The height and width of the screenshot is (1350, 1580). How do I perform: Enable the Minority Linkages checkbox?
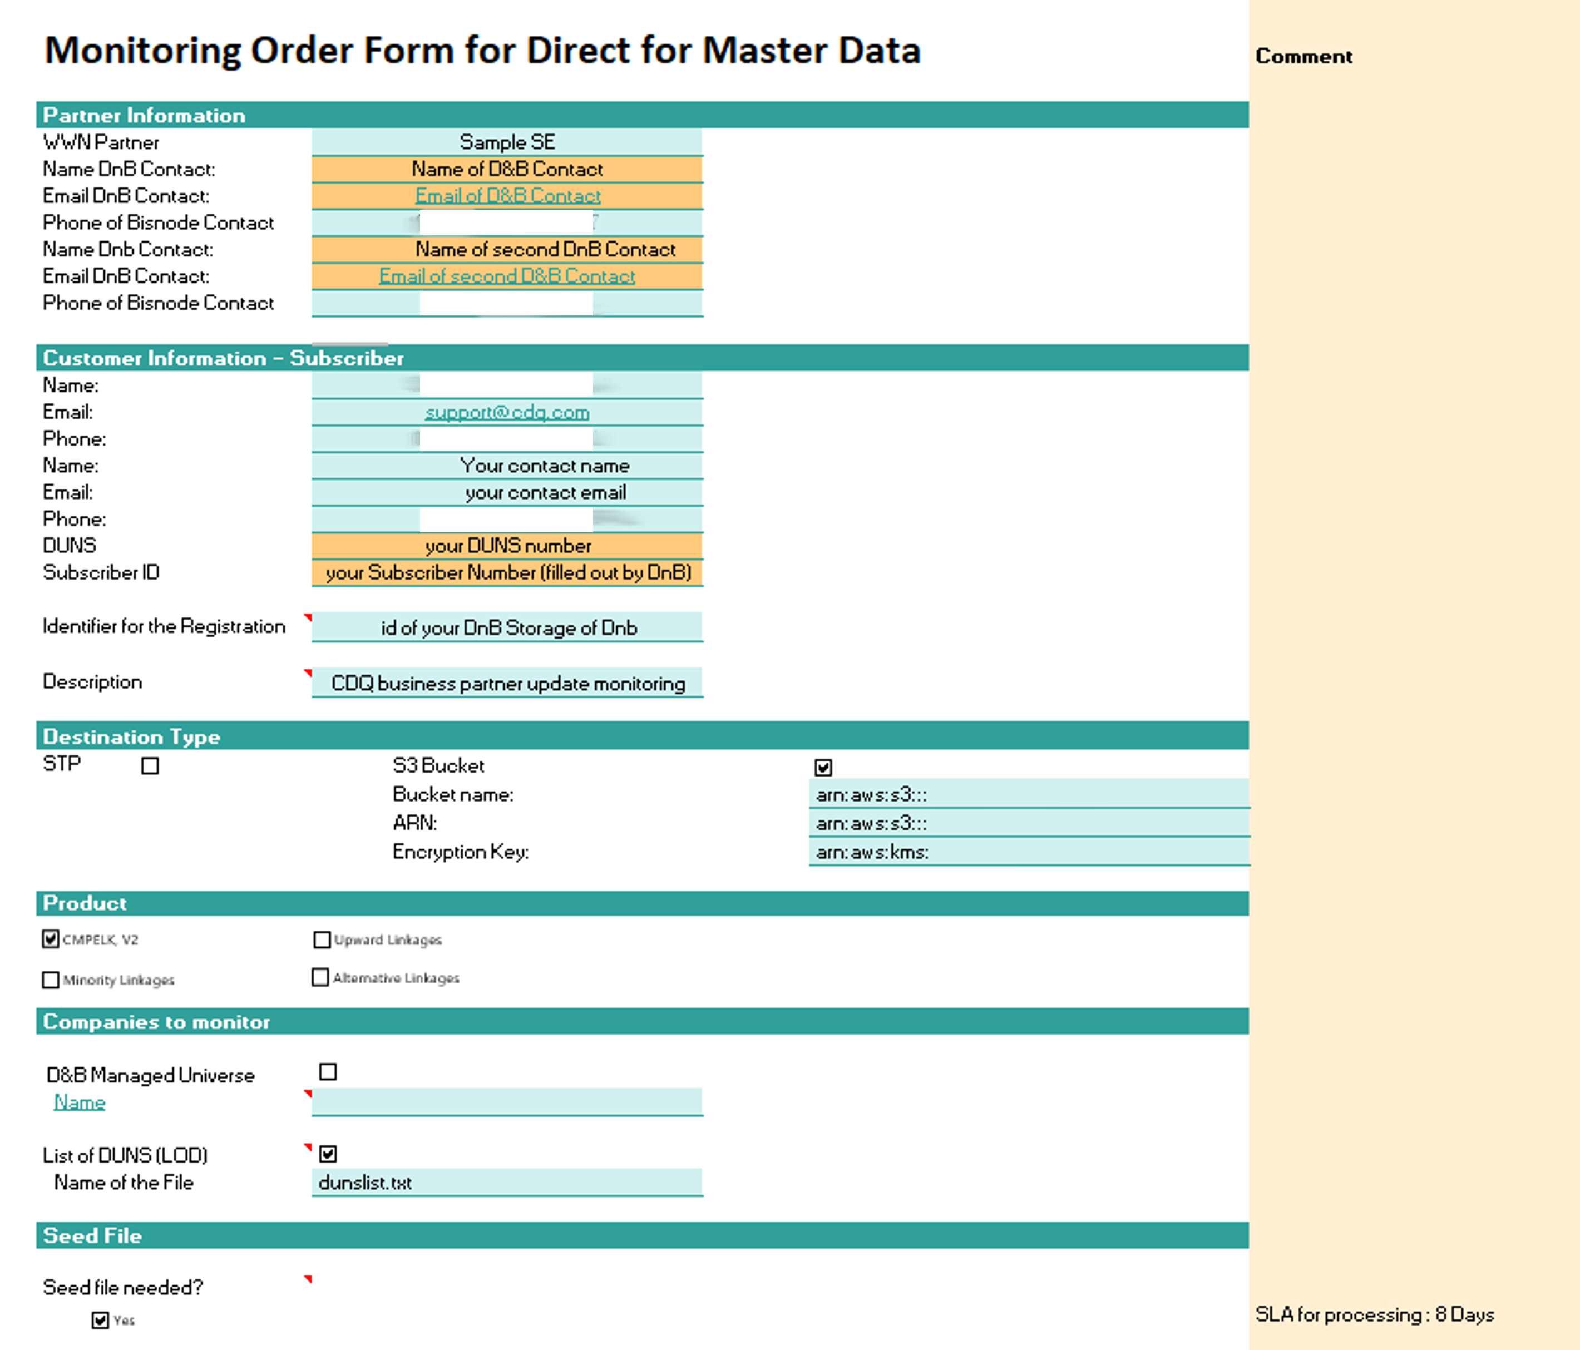click(50, 980)
